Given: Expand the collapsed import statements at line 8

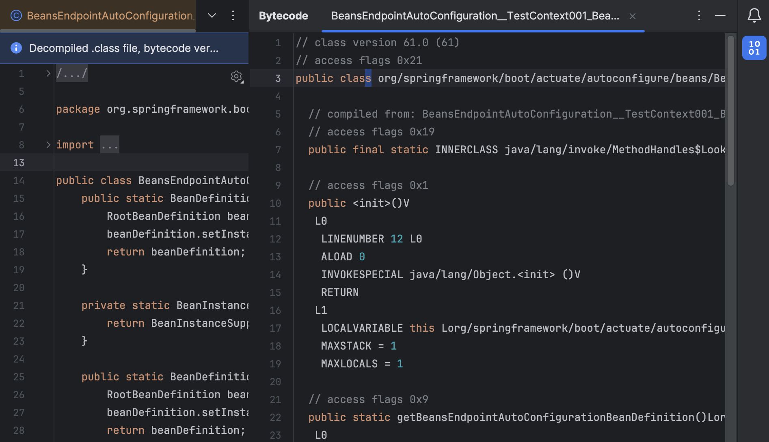Looking at the screenshot, I should (x=48, y=144).
